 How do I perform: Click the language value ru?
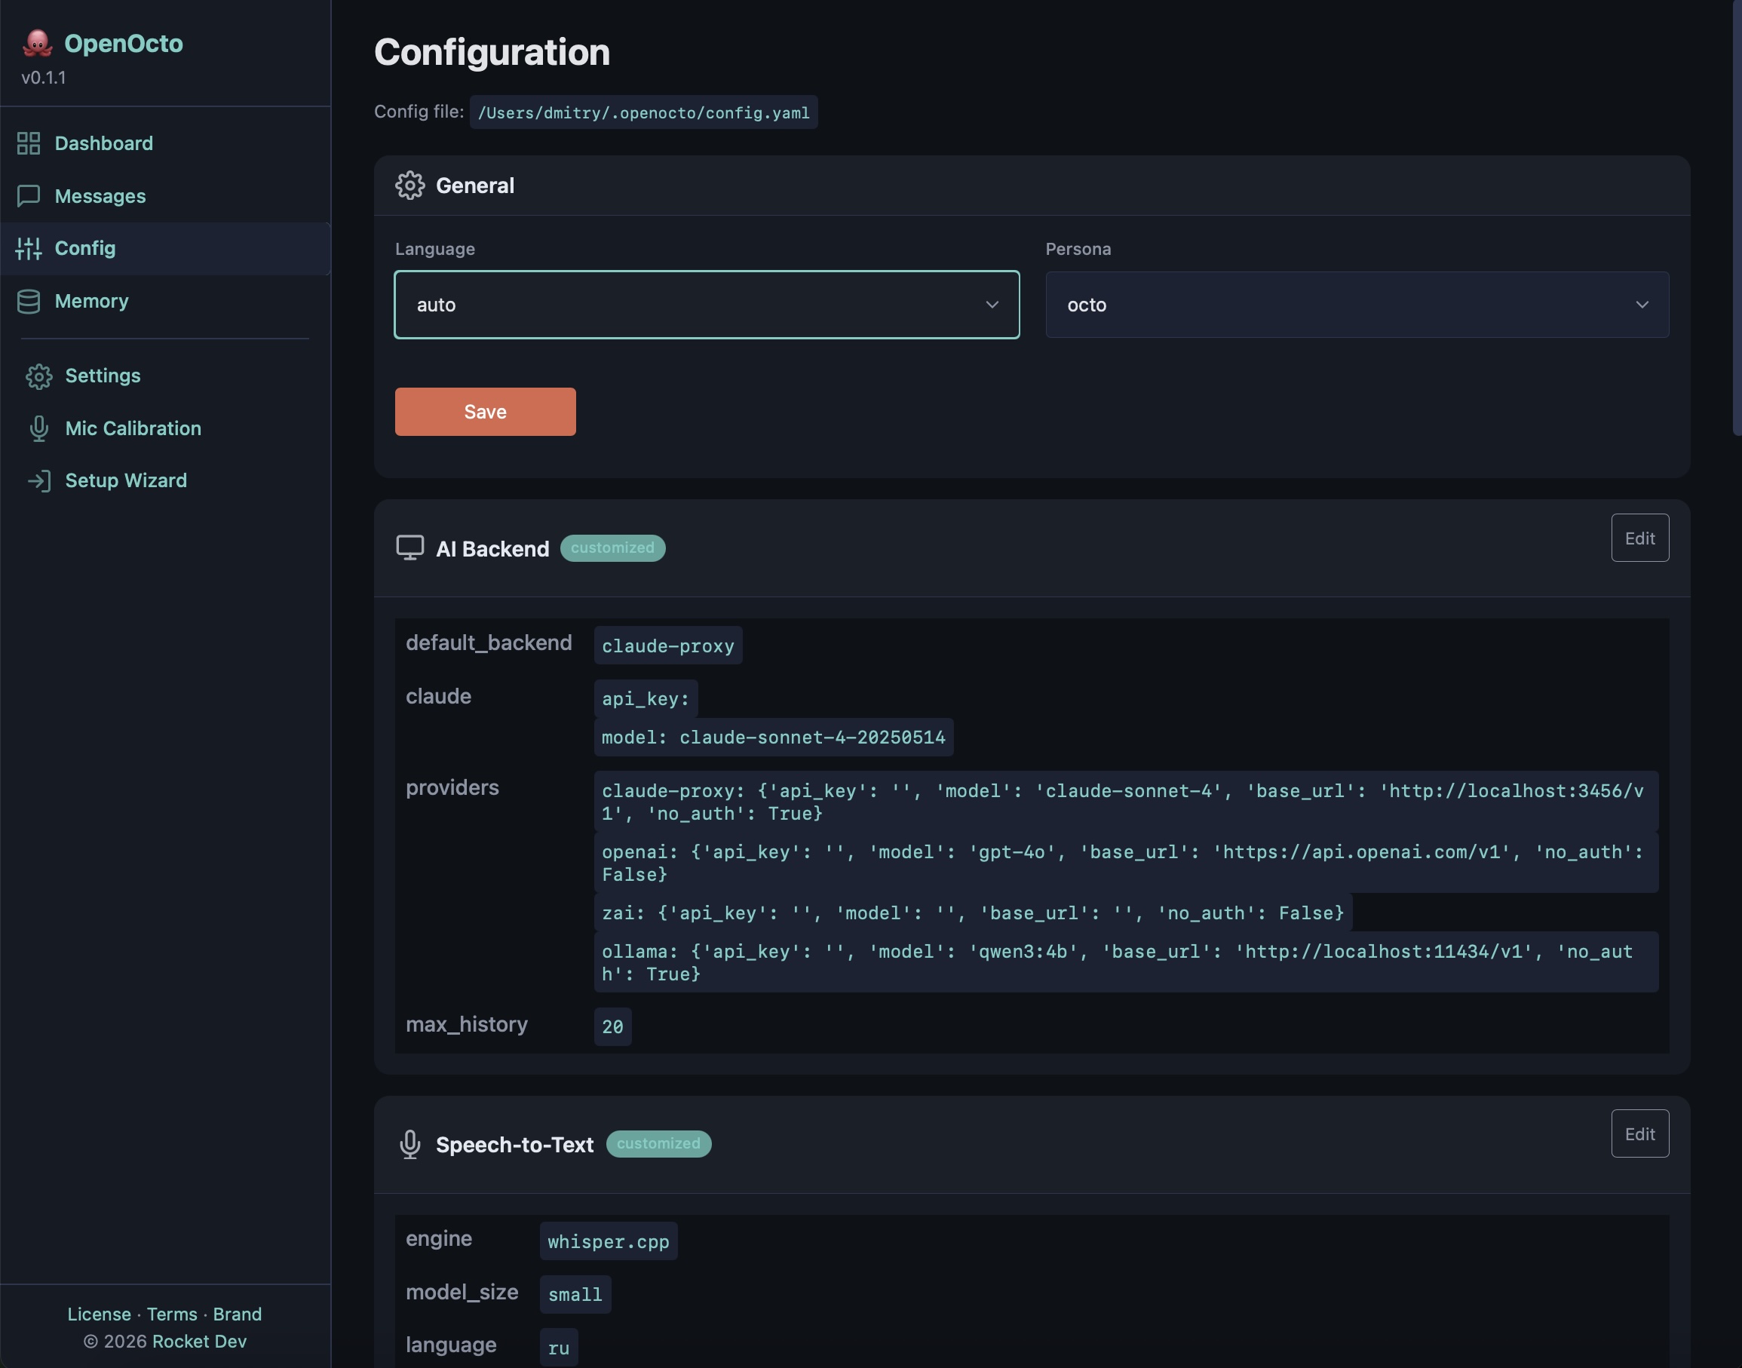tap(559, 1347)
